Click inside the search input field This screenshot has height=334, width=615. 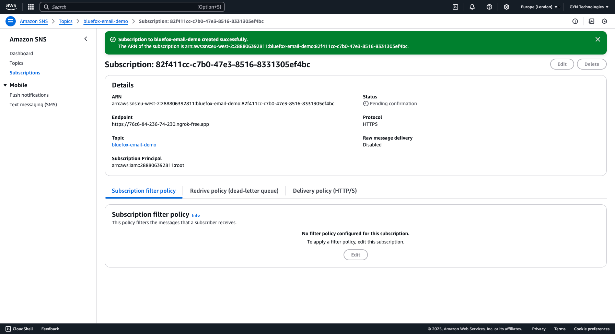(132, 7)
